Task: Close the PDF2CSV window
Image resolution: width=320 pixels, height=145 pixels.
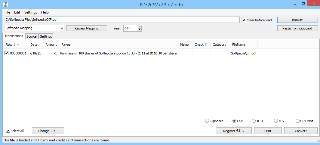Action: (313, 4)
